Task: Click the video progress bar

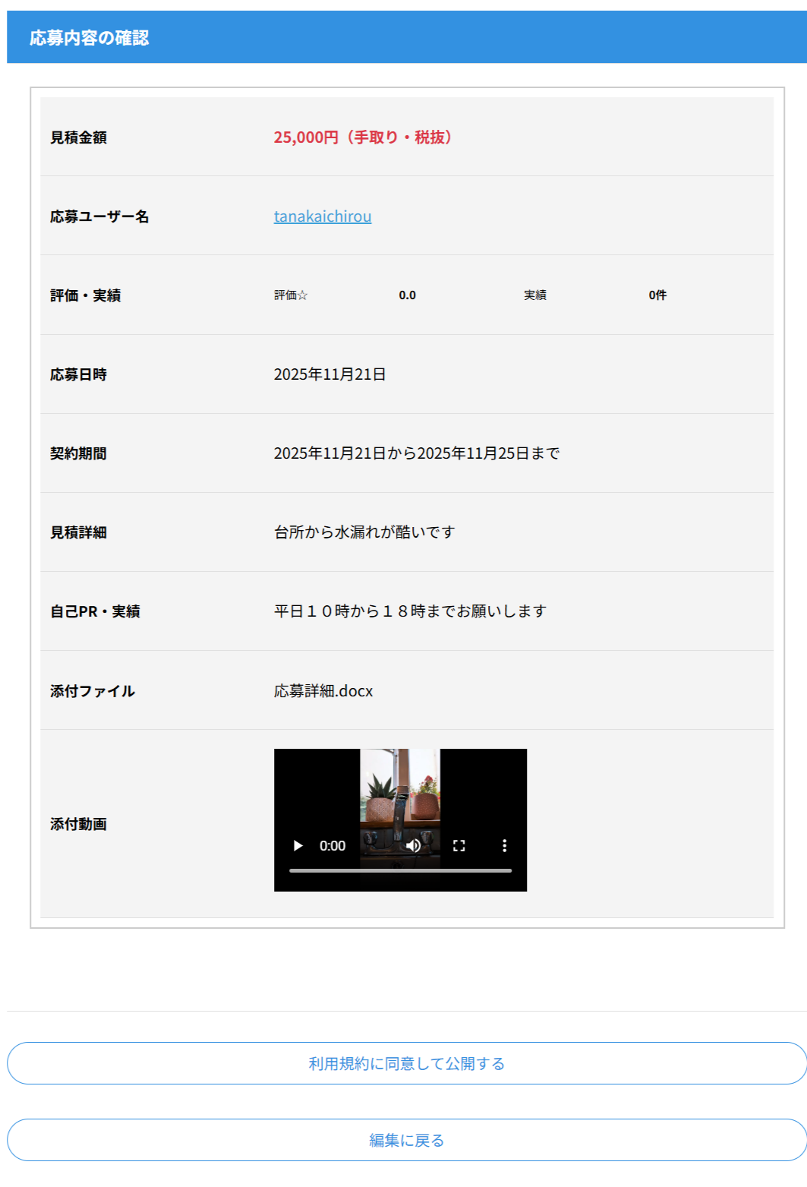Action: coord(400,870)
